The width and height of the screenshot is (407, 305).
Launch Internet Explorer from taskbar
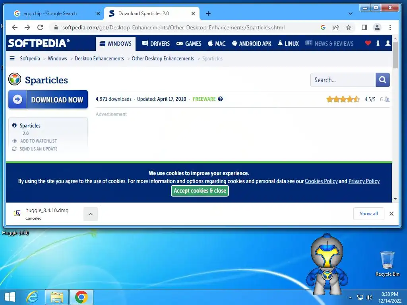[33, 297]
